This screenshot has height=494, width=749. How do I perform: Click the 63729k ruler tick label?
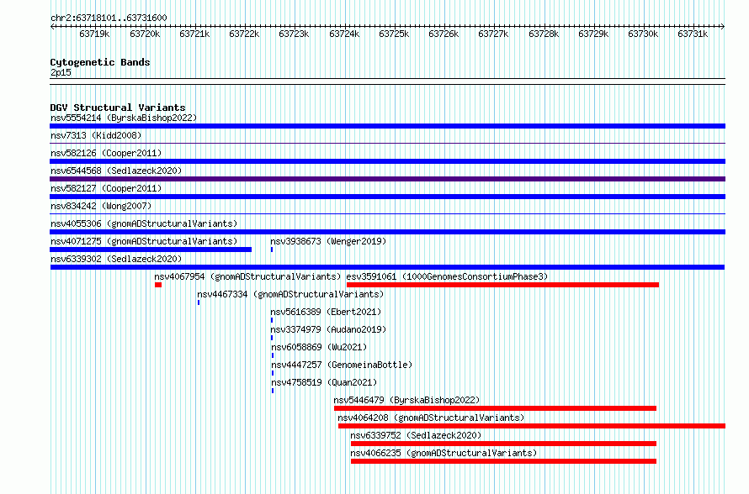[593, 34]
